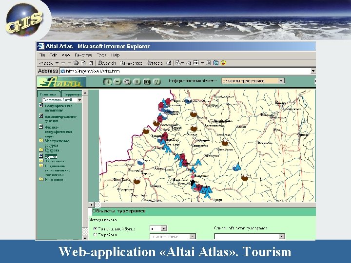Open the Favorites menu
The width and height of the screenshot is (351, 263).
[83, 55]
